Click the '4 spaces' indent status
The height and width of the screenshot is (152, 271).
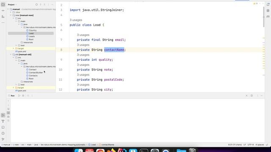[x=260, y=145]
